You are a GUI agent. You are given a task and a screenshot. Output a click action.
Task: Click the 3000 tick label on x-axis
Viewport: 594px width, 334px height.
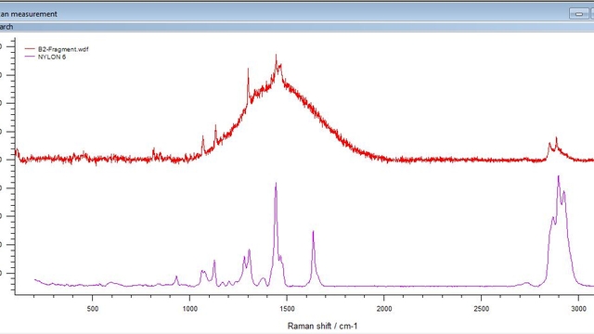pyautogui.click(x=579, y=309)
